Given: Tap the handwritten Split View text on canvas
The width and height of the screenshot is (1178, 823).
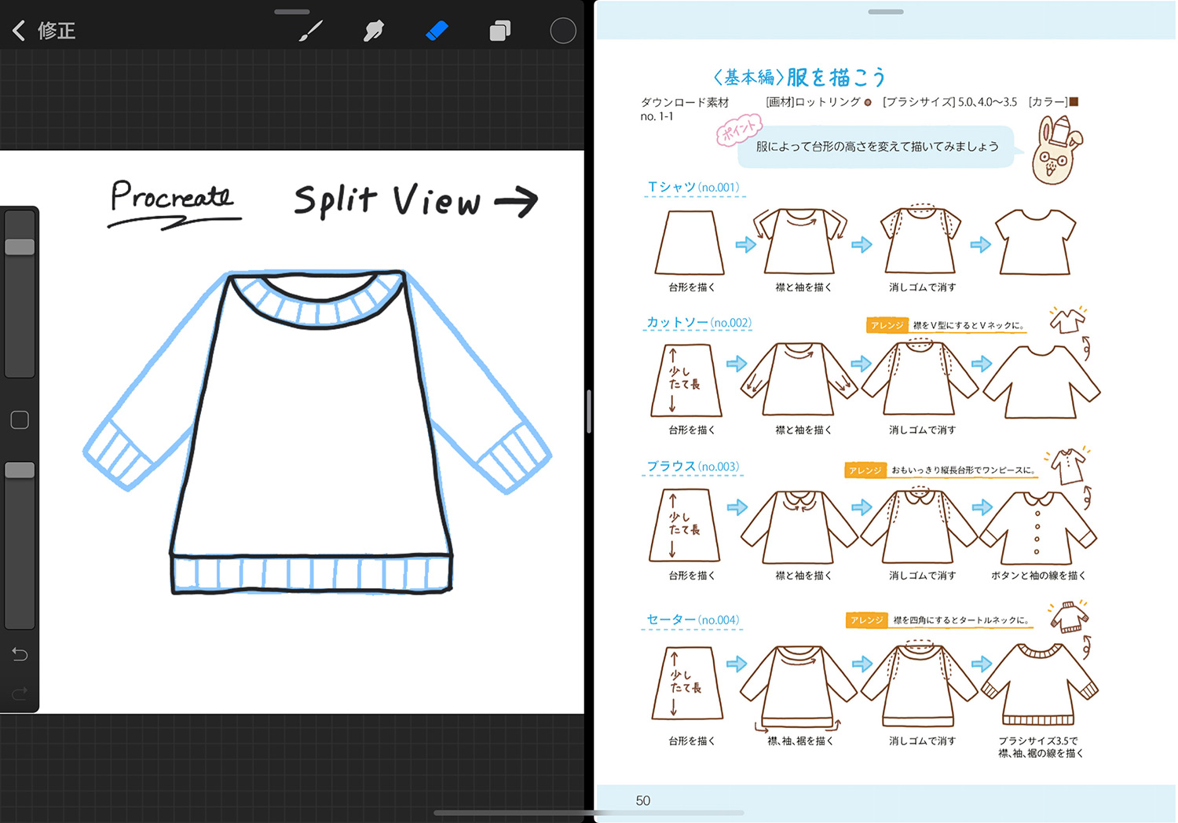Looking at the screenshot, I should pos(386,200).
